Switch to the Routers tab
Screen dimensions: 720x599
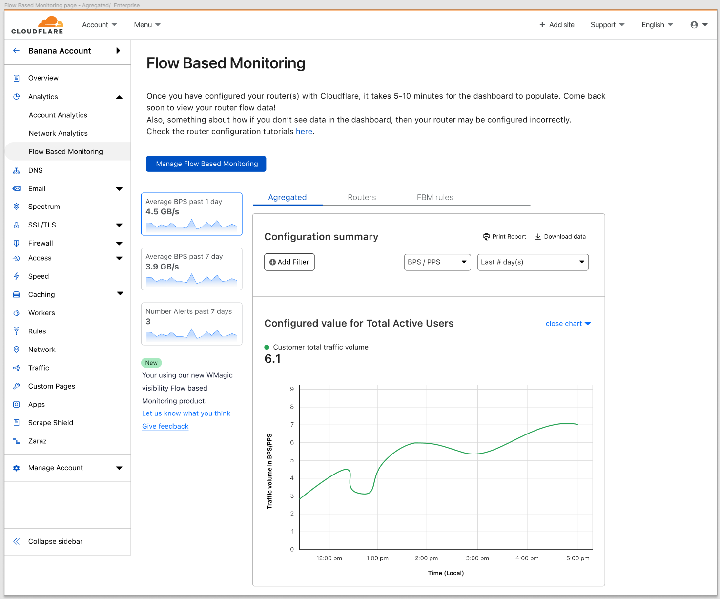point(362,197)
